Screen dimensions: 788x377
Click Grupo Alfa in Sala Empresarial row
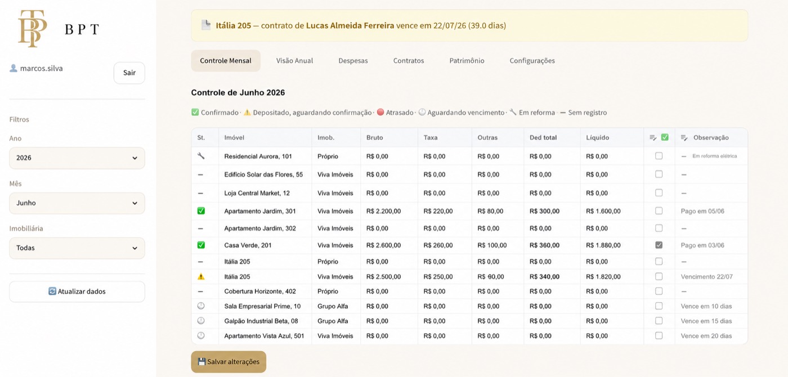333,306
